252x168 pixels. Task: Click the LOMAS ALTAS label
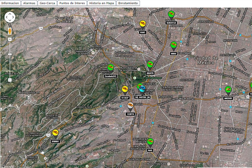click(83, 107)
